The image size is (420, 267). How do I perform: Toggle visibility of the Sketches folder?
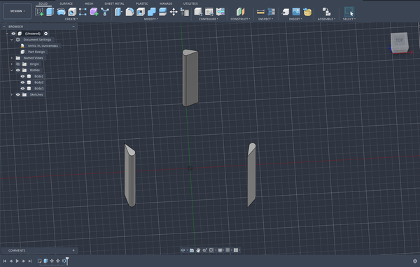(18, 94)
